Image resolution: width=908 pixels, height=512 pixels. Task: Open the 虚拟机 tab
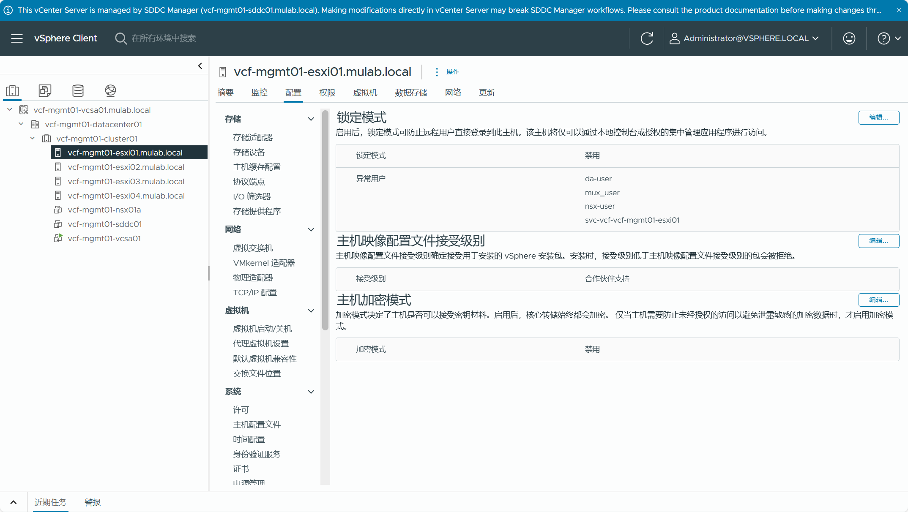click(365, 93)
